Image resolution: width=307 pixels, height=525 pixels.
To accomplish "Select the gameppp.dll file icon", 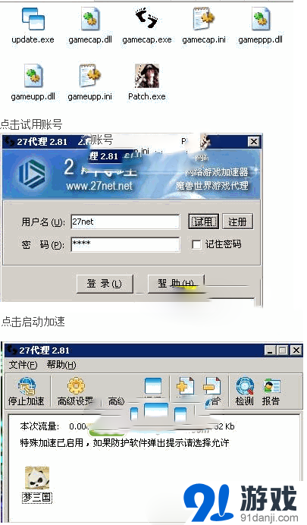I will click(261, 19).
